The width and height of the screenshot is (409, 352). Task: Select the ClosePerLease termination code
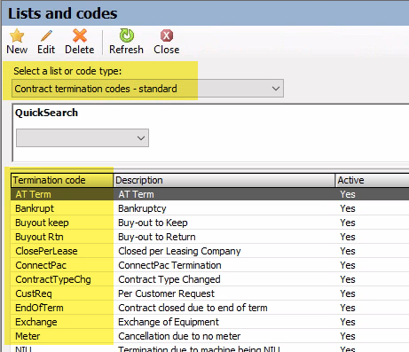(x=46, y=251)
